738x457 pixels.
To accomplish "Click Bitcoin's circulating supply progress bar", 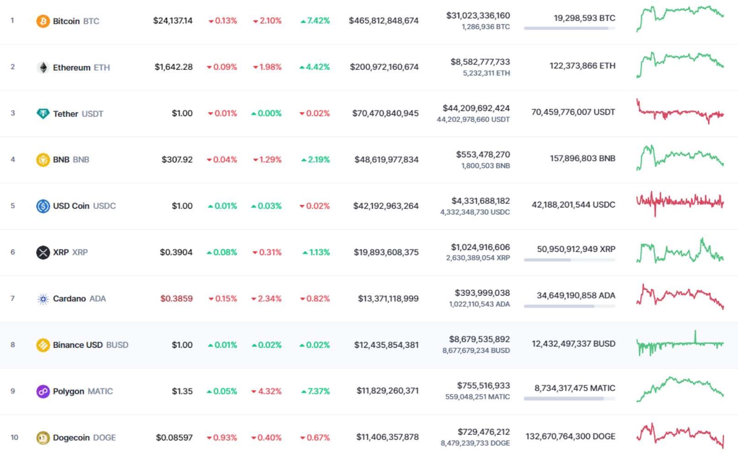I will [569, 28].
